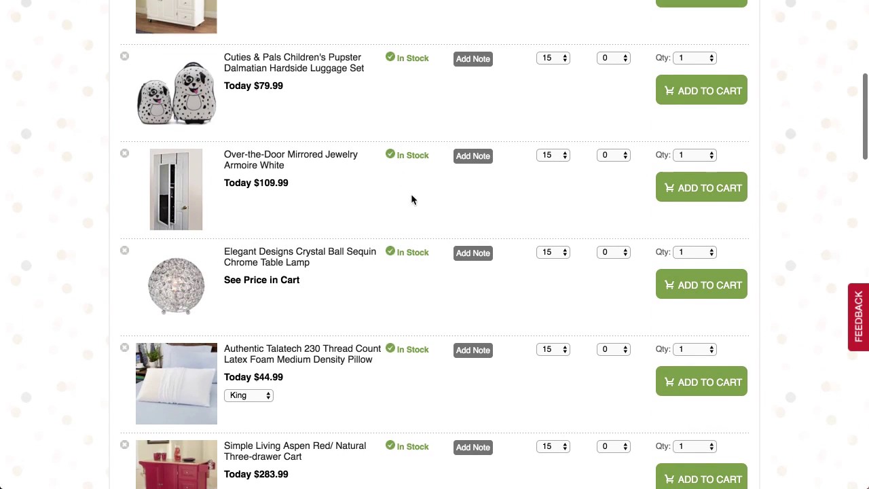The width and height of the screenshot is (869, 489).
Task: Open the Over-the-Door Mirrored Jewelry Armoire link
Action: pyautogui.click(x=291, y=160)
